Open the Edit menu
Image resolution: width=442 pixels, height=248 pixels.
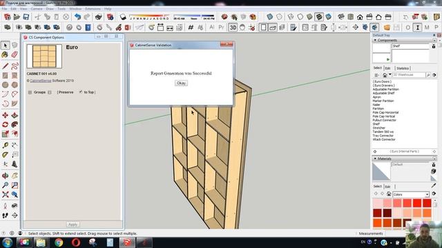(x=14, y=9)
